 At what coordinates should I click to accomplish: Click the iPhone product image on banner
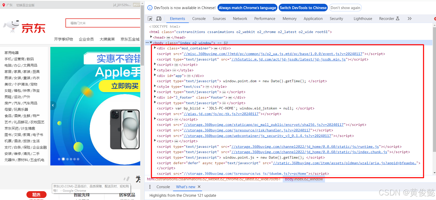pos(125,129)
